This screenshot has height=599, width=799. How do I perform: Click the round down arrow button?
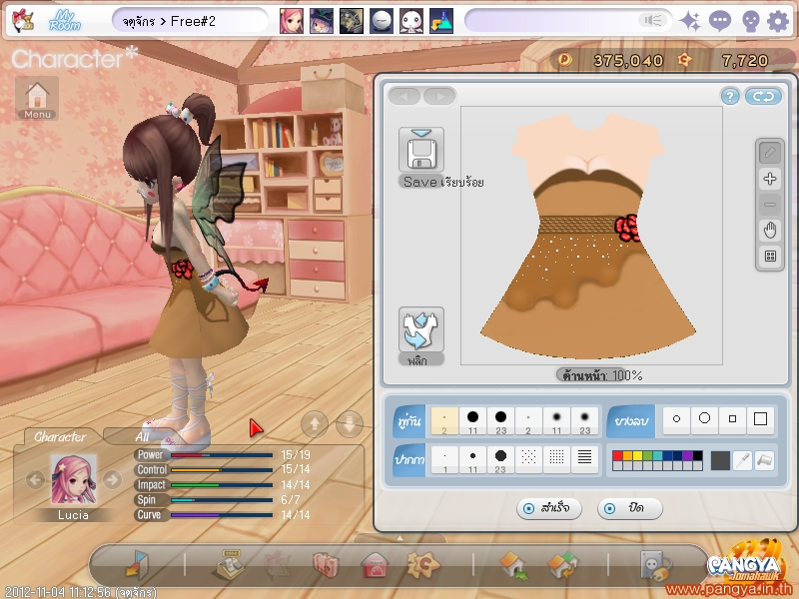coord(350,423)
